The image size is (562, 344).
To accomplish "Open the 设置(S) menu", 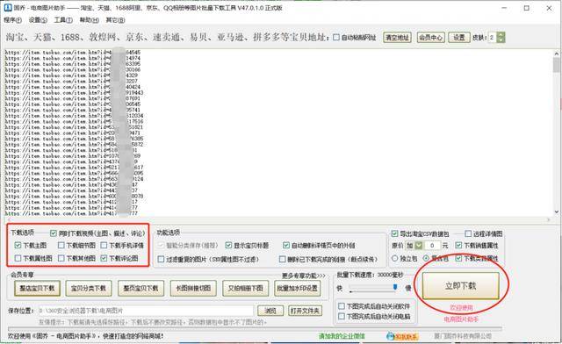I will click(x=38, y=20).
